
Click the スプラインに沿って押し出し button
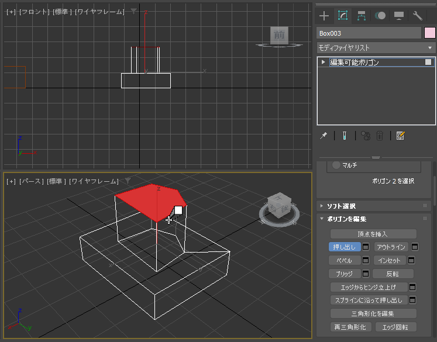click(x=369, y=300)
